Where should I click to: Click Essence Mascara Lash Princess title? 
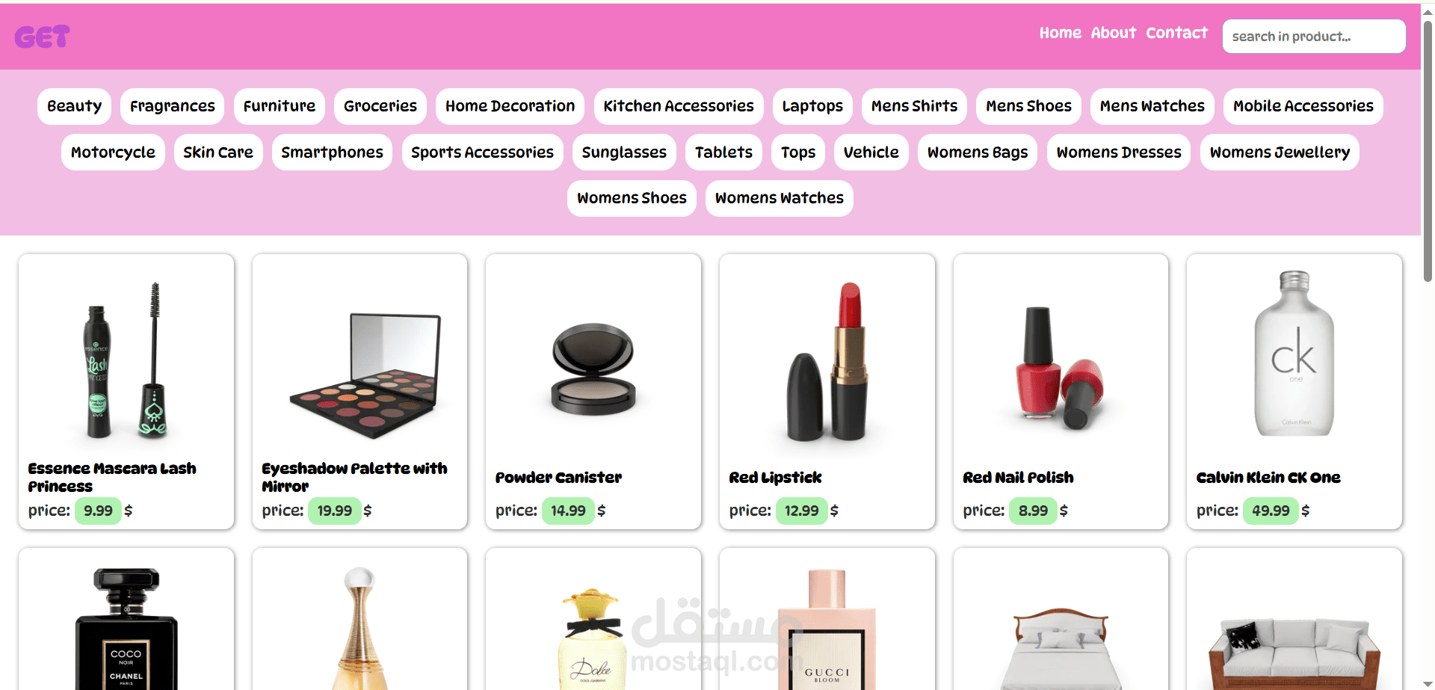(112, 477)
